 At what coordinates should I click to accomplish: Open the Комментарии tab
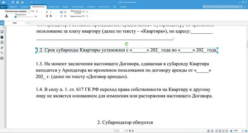54,7
